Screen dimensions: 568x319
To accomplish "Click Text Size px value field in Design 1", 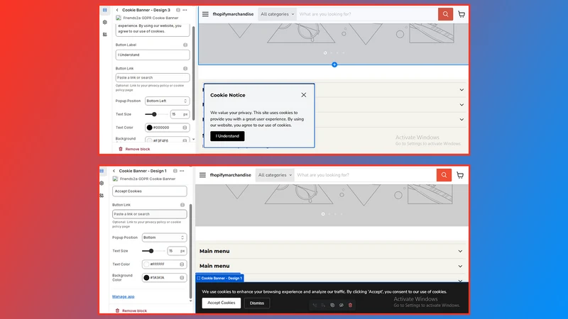I will (177, 251).
